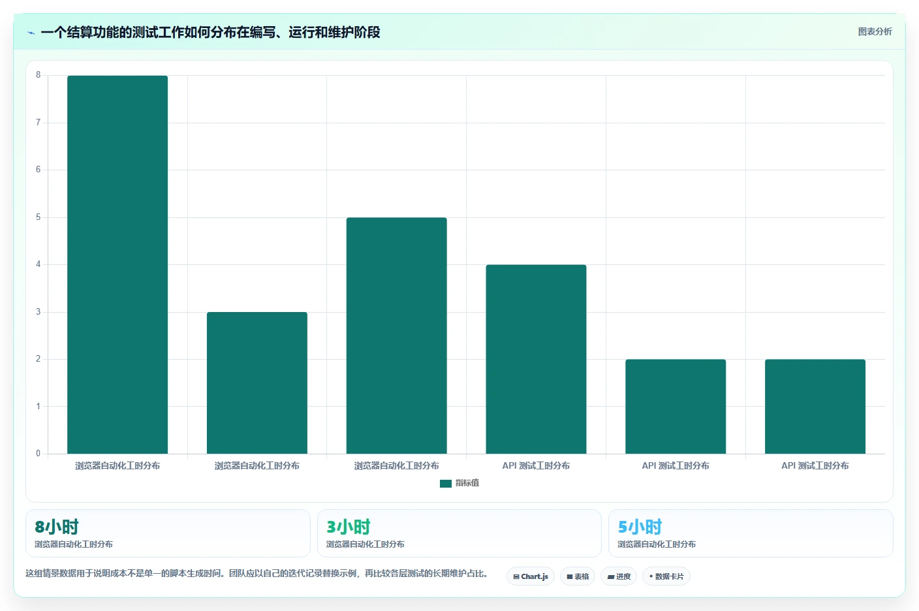Select the 进度 chip
This screenshot has height=611, width=919.
coord(619,576)
